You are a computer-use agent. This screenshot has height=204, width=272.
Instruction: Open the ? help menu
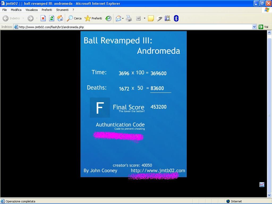coord(73,10)
